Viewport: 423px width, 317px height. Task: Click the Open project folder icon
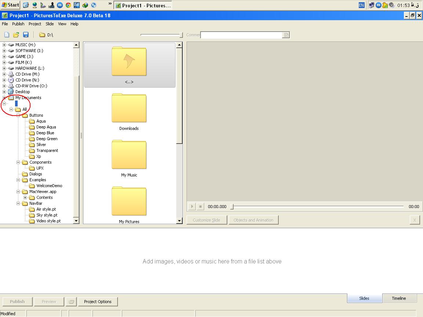pos(16,35)
